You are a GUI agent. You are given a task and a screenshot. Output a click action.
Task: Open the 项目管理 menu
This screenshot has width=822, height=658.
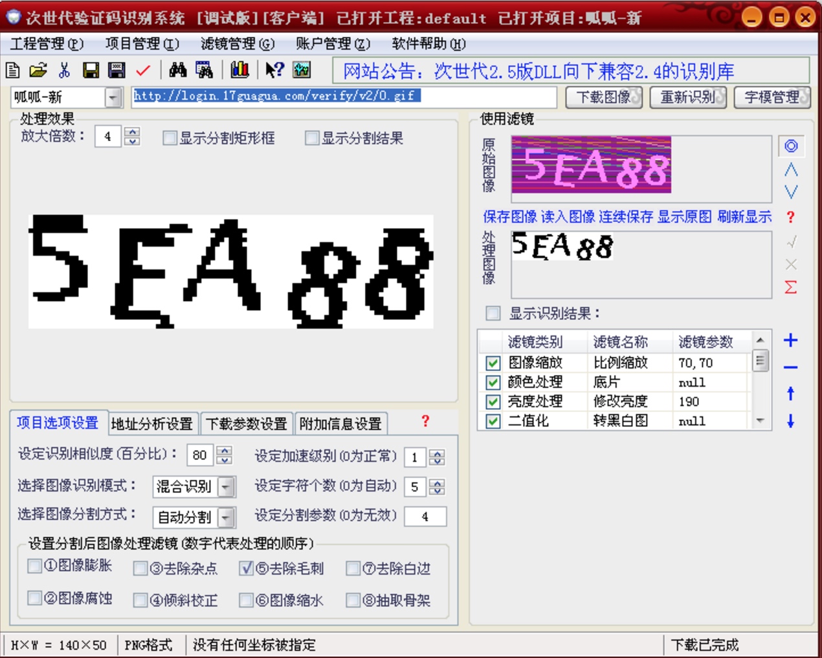[x=142, y=44]
